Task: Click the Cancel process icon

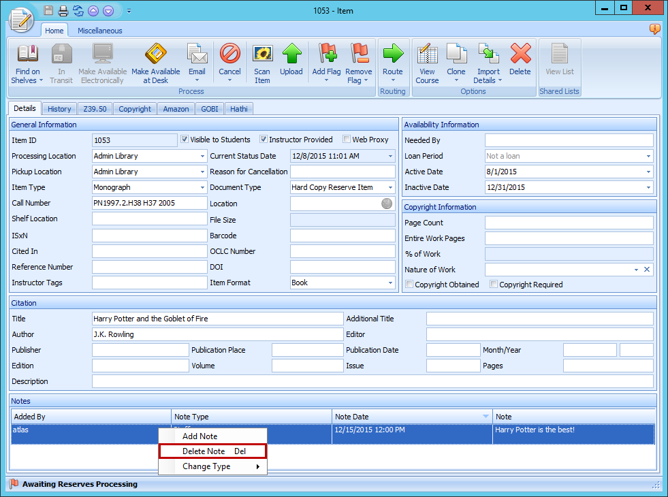Action: pyautogui.click(x=229, y=61)
